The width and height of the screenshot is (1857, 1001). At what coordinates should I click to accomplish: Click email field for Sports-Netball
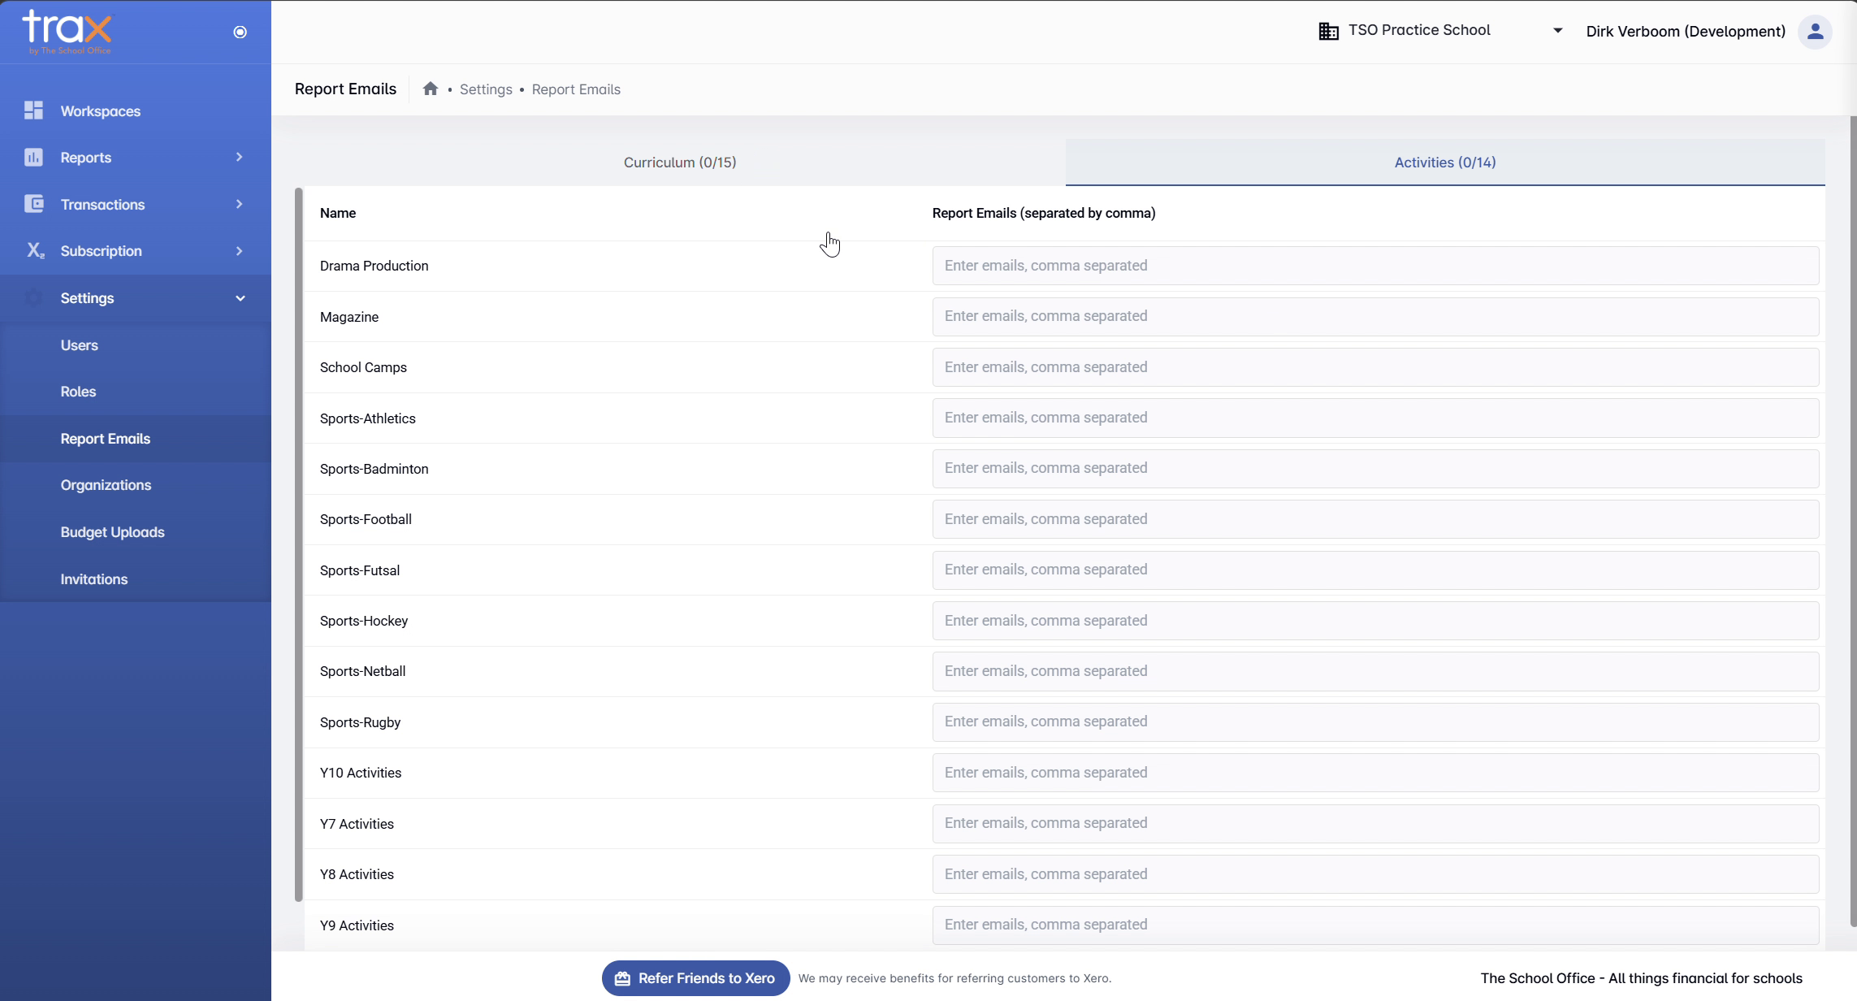point(1375,671)
